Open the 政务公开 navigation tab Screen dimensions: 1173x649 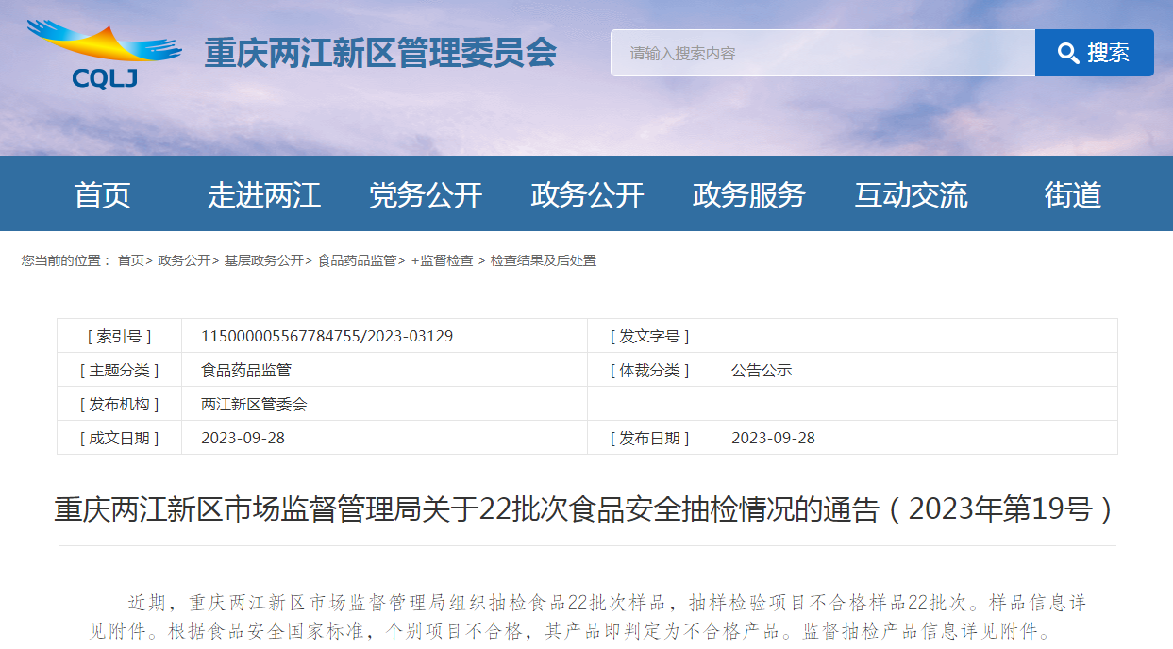tap(587, 194)
